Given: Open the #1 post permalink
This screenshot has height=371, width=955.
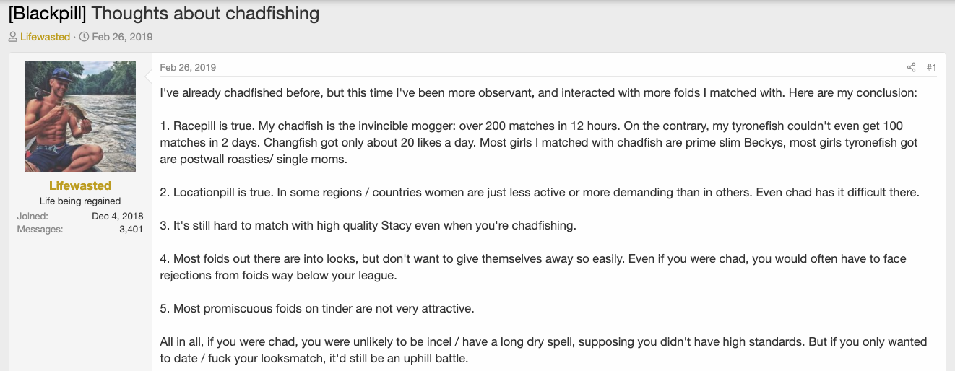Looking at the screenshot, I should pos(931,67).
